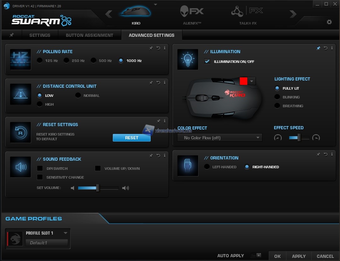
Task: Open the settings gear icon
Action: click(x=329, y=22)
